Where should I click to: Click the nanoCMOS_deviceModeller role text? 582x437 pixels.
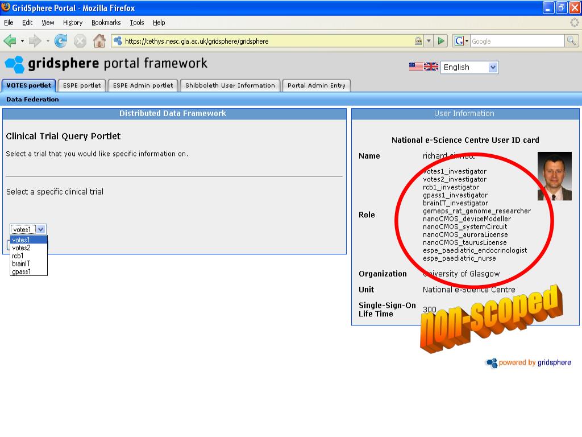tap(467, 218)
